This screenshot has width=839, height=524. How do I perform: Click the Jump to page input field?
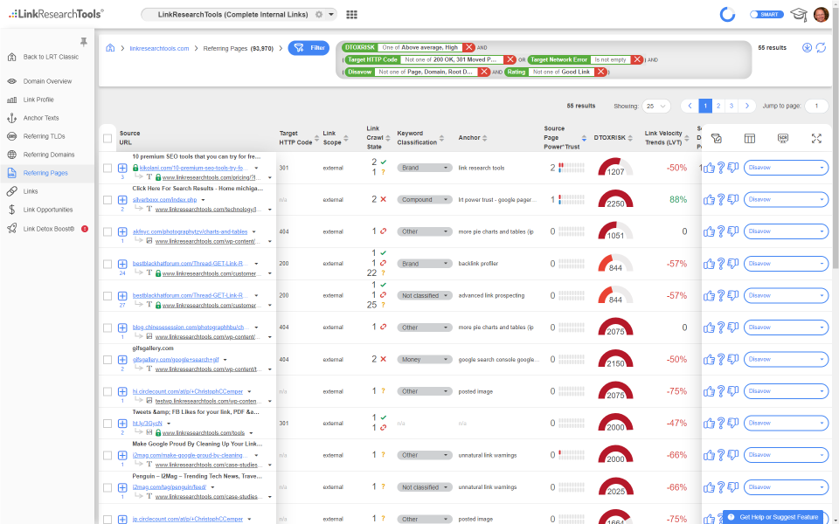(x=816, y=106)
